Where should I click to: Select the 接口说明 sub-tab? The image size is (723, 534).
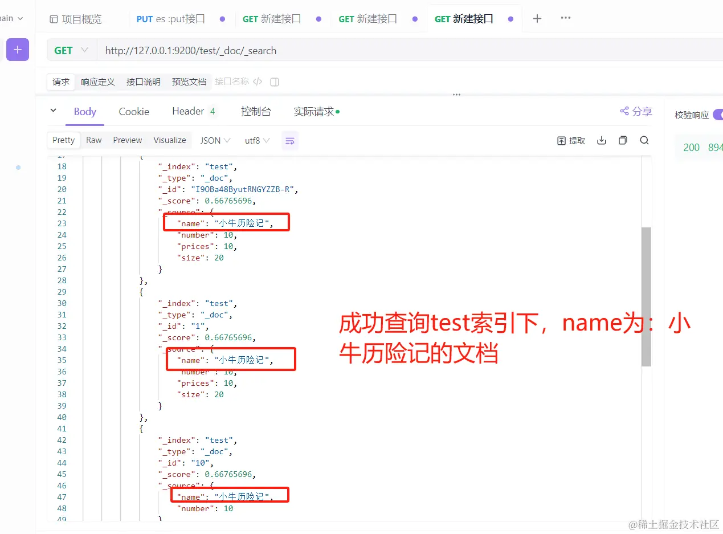pos(144,81)
